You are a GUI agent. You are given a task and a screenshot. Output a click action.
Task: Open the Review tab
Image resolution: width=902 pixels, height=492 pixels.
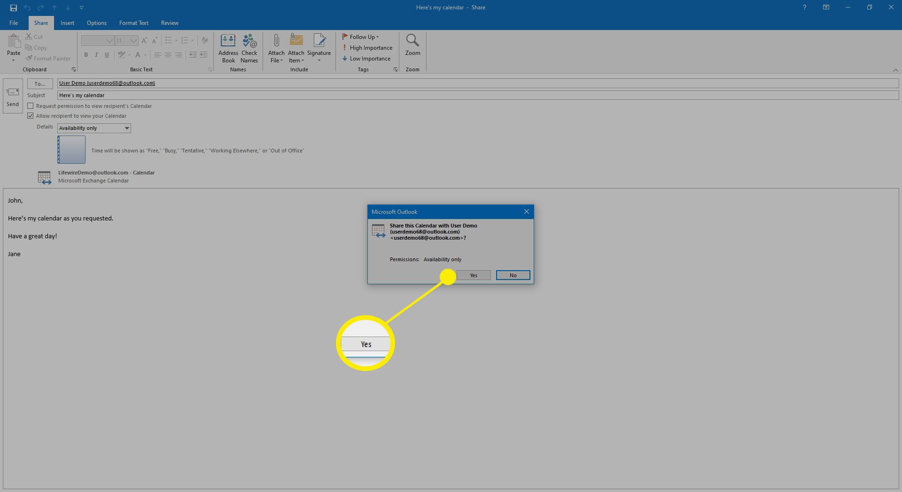click(x=170, y=23)
